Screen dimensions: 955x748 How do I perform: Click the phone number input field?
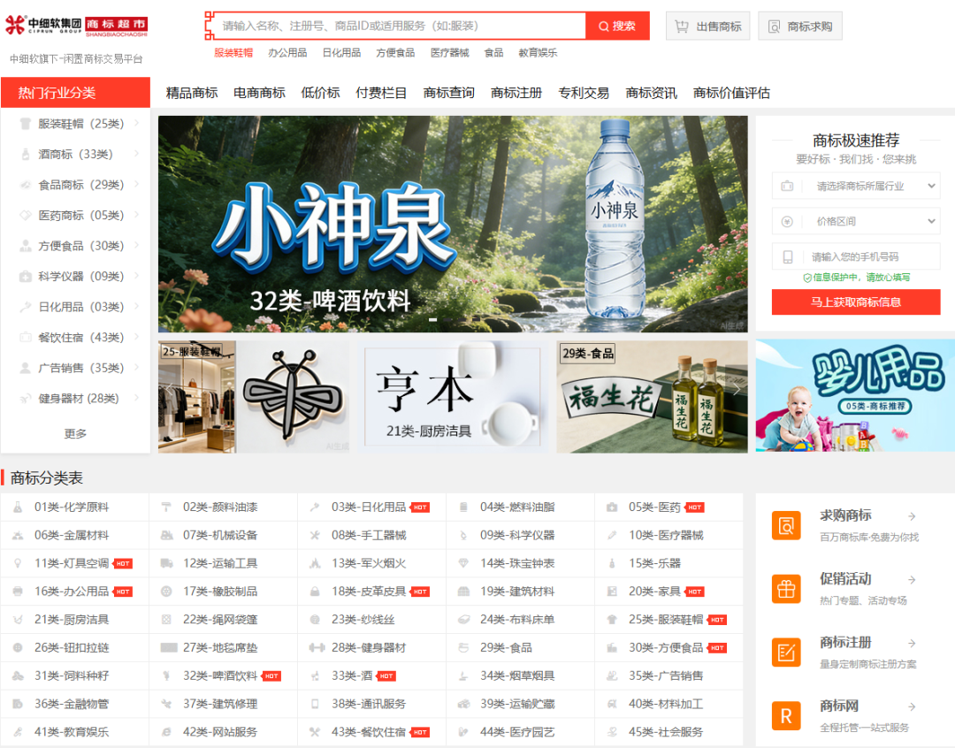point(855,256)
